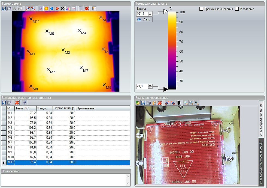Open the histogram chart tool

[68, 8]
